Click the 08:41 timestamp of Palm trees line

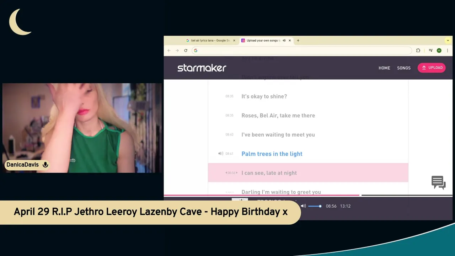(x=229, y=154)
